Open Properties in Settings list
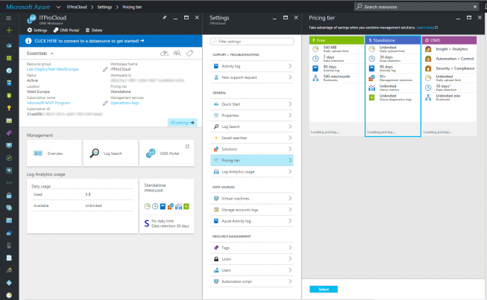Viewport: 487px width, 300px height. (x=252, y=115)
